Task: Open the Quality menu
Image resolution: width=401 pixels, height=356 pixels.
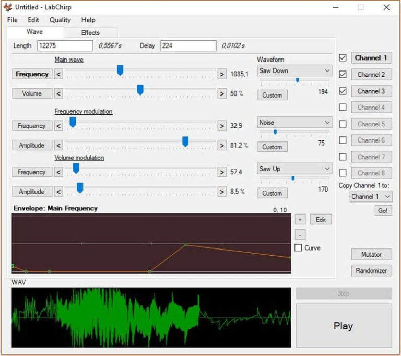Action: (60, 20)
